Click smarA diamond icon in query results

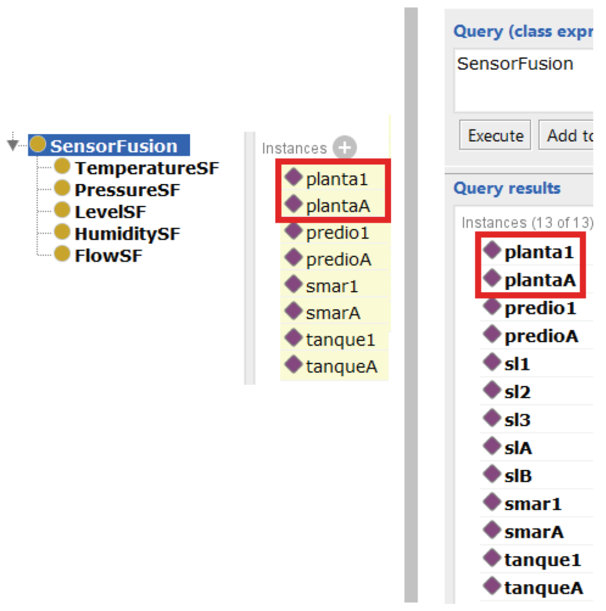[492, 530]
